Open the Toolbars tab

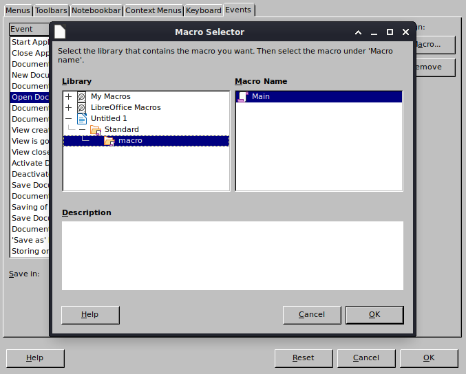(52, 10)
